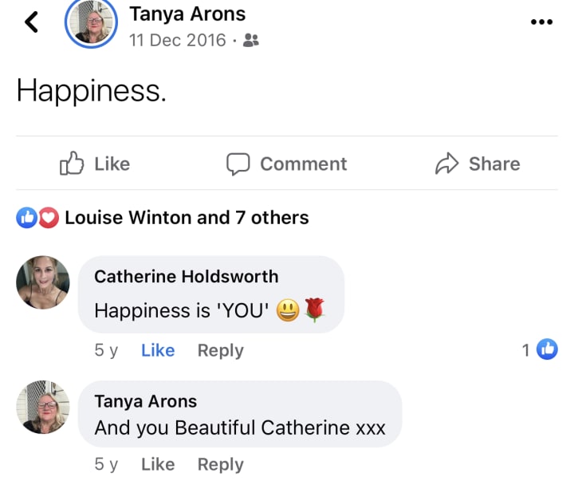Image resolution: width=574 pixels, height=485 pixels.
Task: View Louise Winton and 7 others reactions
Action: coord(187,217)
